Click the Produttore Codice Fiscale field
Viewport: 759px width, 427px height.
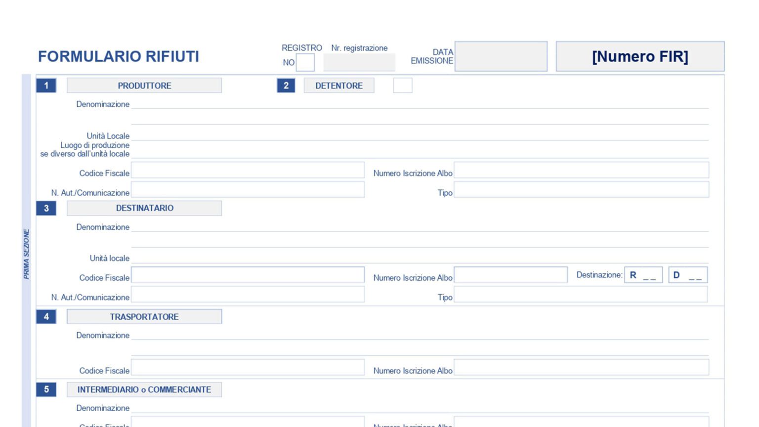coord(248,170)
